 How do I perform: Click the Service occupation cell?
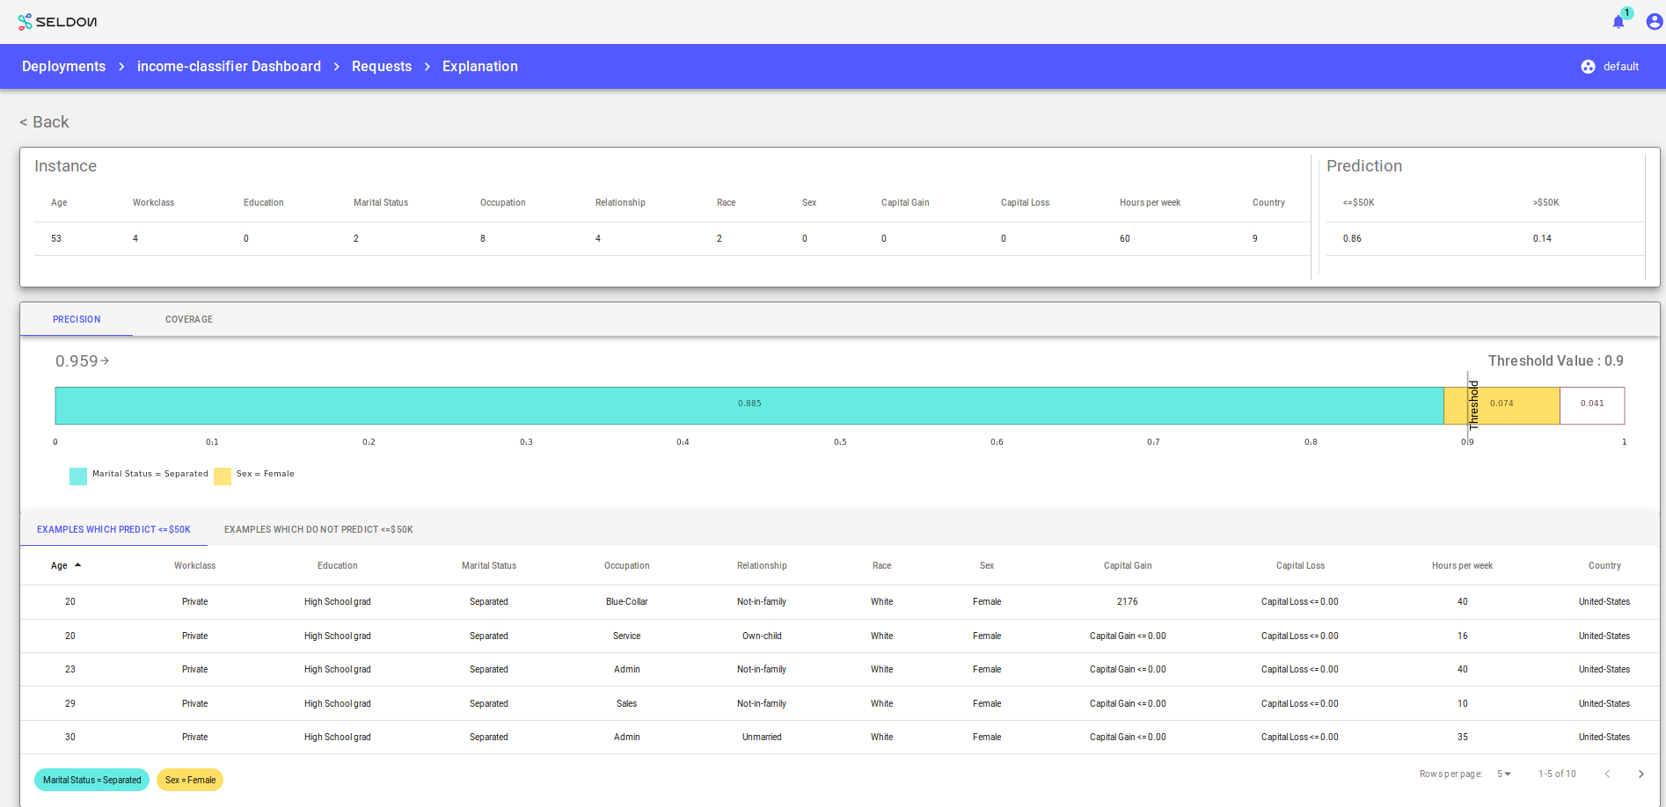tap(626, 636)
